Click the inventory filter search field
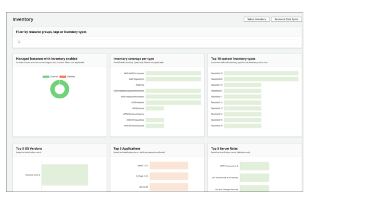 (157, 42)
